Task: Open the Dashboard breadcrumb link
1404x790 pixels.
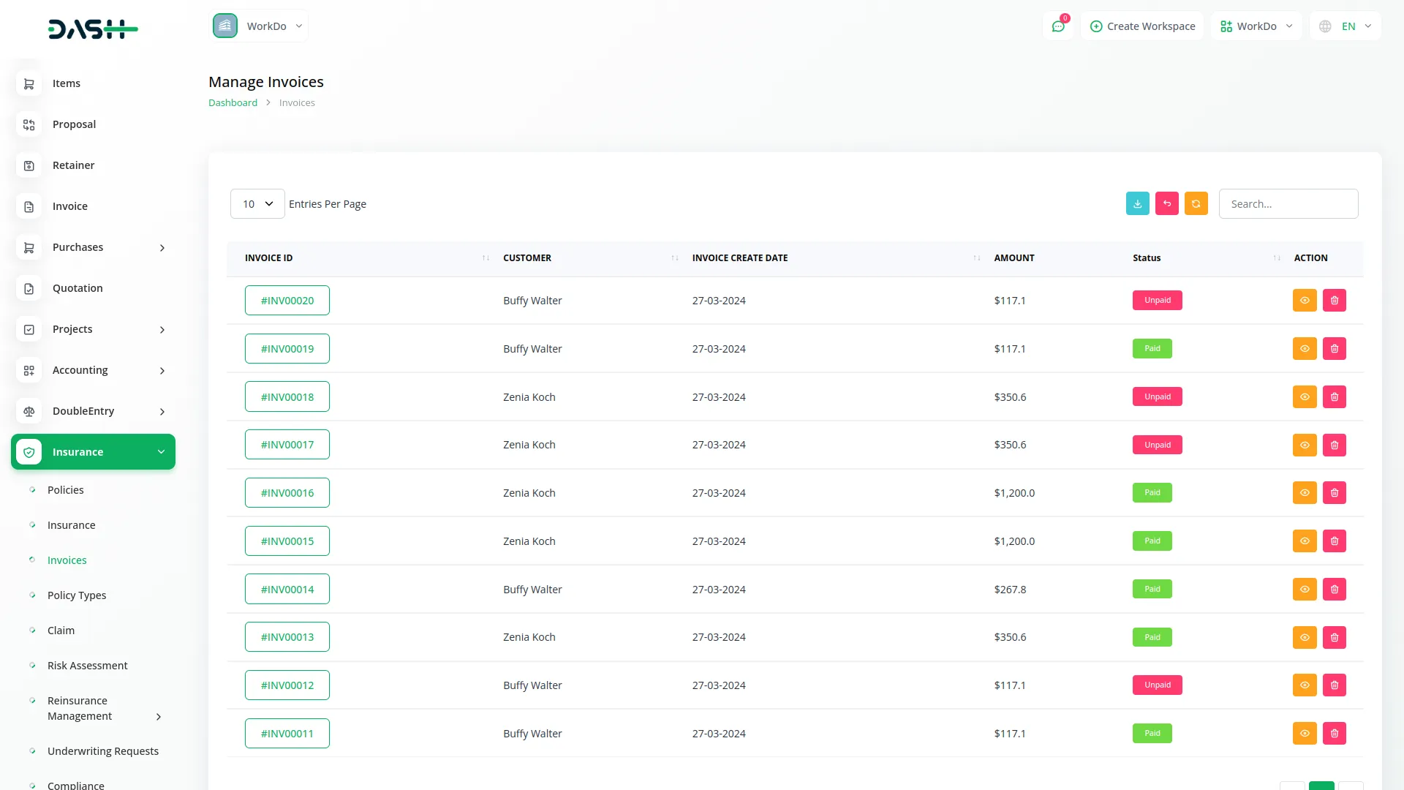Action: (x=233, y=102)
